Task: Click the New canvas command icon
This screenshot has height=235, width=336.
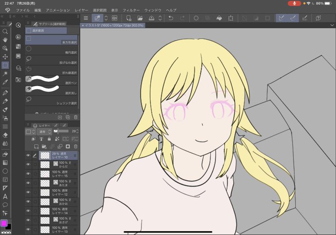Action: 128,18
